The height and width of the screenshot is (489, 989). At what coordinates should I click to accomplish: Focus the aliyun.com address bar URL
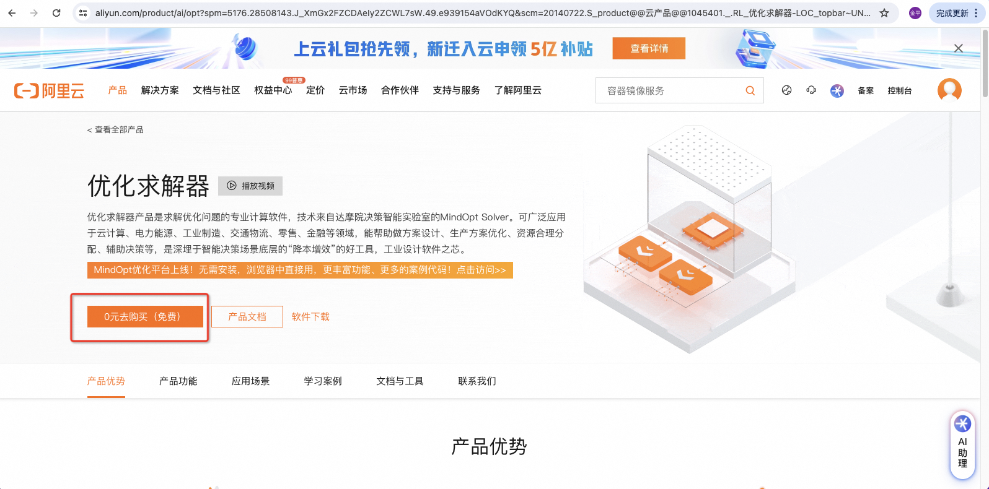[x=482, y=13]
